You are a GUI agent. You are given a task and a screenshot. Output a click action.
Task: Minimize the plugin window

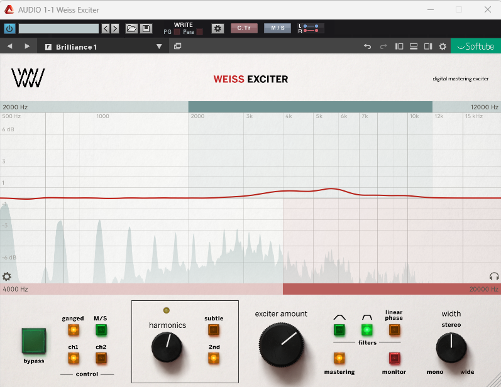tap(431, 9)
